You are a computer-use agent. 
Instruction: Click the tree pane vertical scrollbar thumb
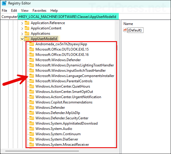pyautogui.click(x=117, y=48)
